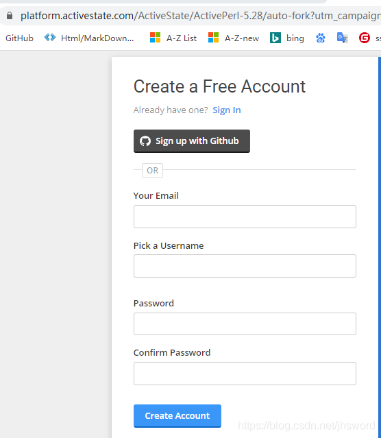Open the Baidu paw bookmark icon

[321, 38]
